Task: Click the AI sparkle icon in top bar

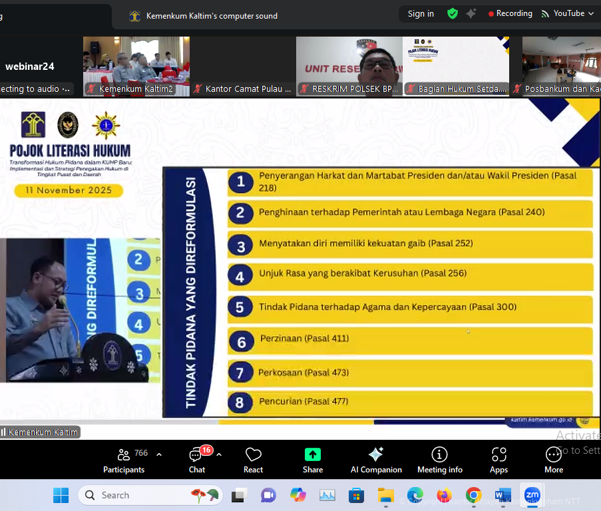Action: click(471, 13)
